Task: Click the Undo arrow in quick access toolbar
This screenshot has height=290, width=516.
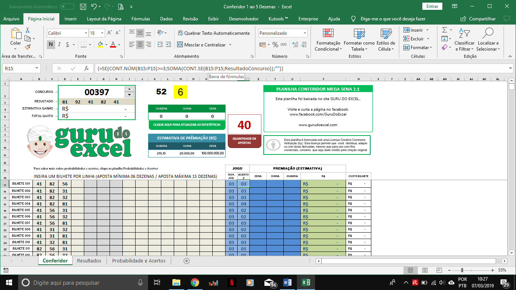Action: tap(94, 6)
